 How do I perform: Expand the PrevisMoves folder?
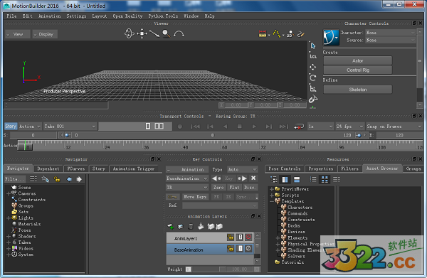272,189
